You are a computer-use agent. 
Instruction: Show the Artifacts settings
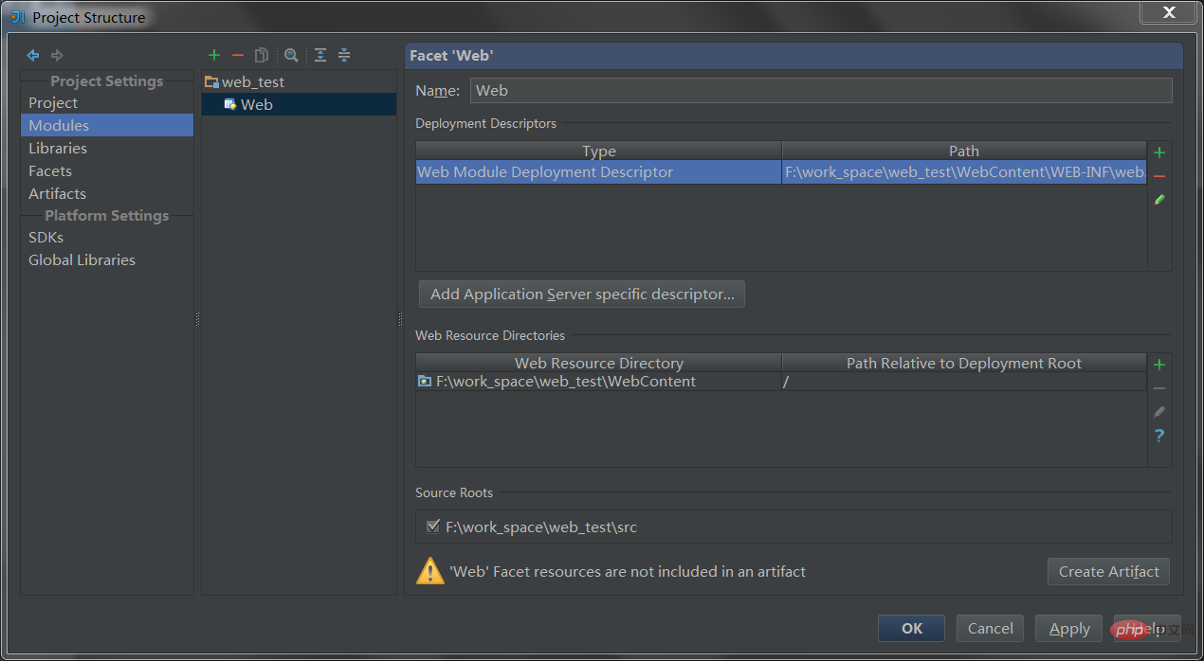57,193
